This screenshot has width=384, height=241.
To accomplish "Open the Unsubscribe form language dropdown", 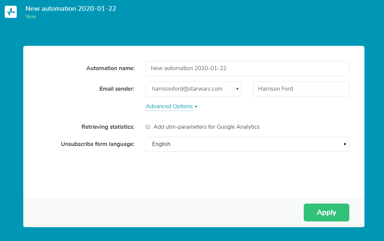I will tap(247, 144).
